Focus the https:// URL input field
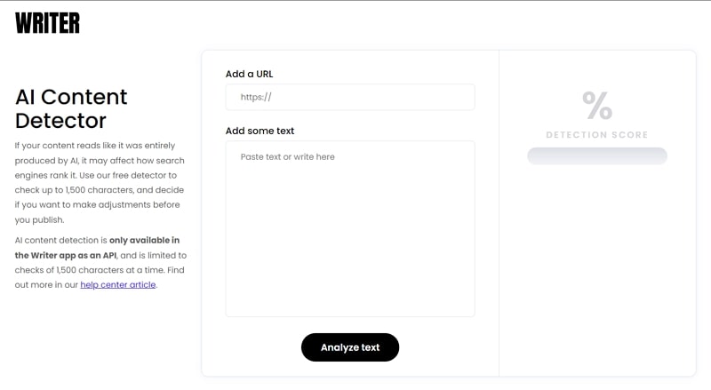The image size is (711, 390). [350, 97]
